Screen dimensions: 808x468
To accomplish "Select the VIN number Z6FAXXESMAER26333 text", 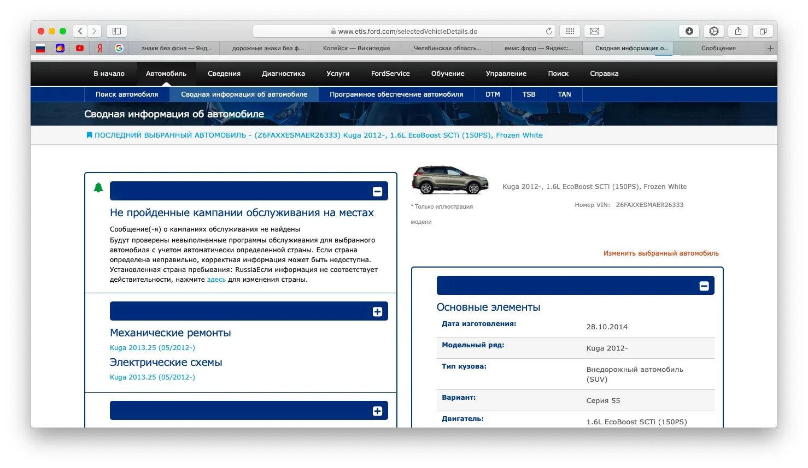I will [649, 205].
